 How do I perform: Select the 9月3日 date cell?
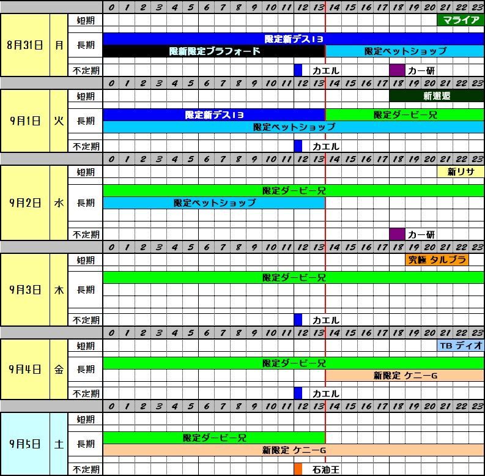pyautogui.click(x=25, y=289)
